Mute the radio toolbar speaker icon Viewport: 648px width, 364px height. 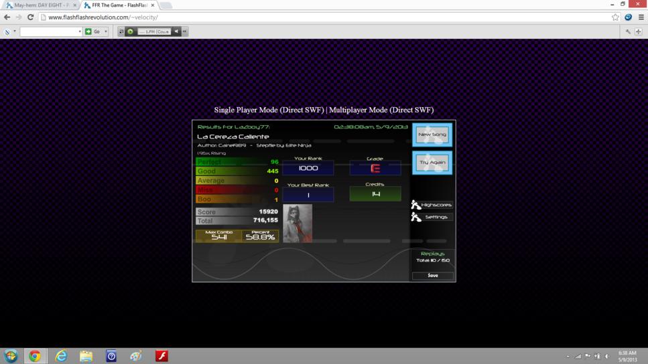176,31
